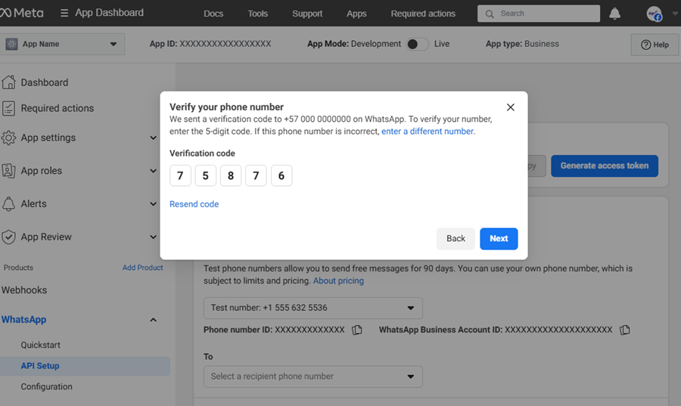This screenshot has height=406, width=681.
Task: Click the App type: Business text
Action: click(522, 44)
